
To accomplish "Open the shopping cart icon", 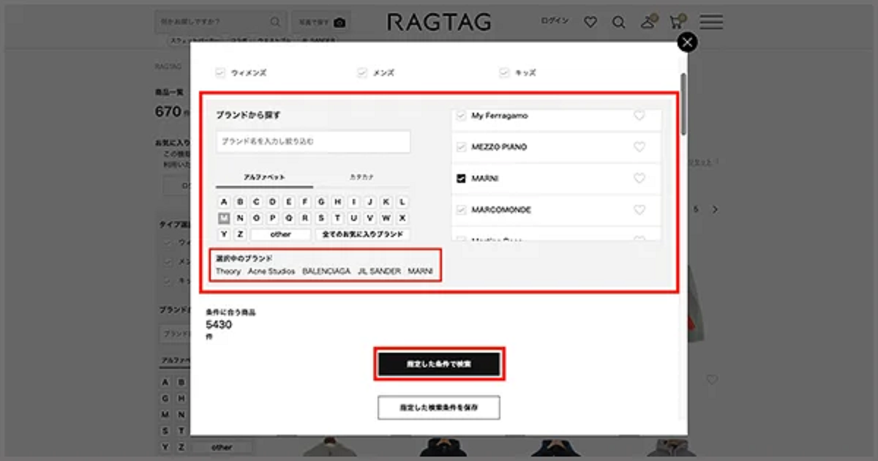I will [677, 22].
